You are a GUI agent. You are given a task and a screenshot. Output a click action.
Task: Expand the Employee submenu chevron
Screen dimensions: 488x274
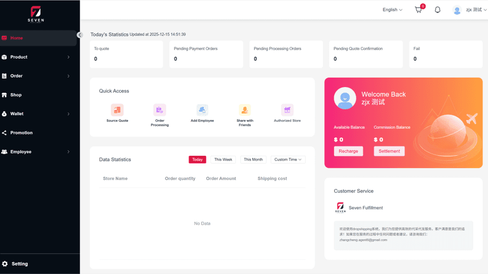click(x=68, y=152)
